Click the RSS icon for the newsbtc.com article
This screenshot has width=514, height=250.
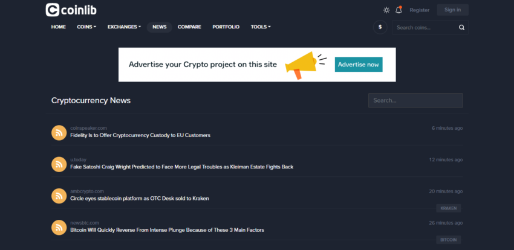click(59, 228)
